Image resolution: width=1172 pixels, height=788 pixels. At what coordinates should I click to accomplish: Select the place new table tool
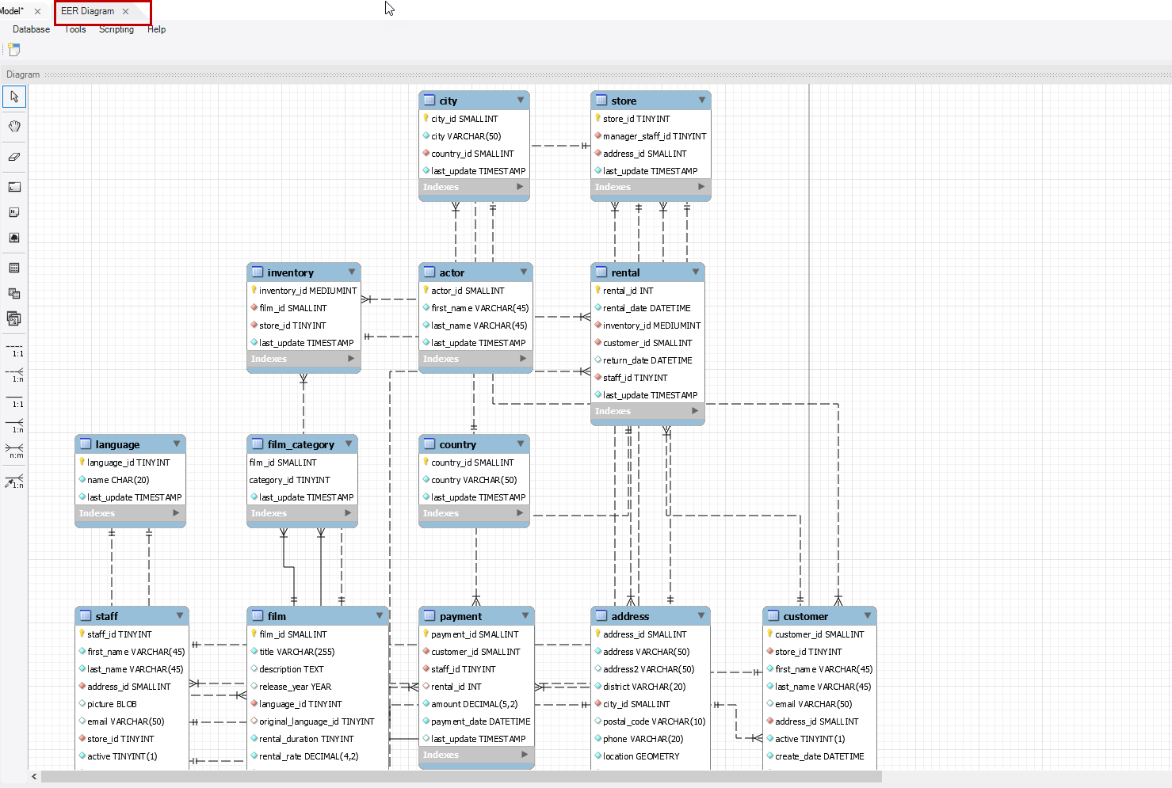(14, 268)
